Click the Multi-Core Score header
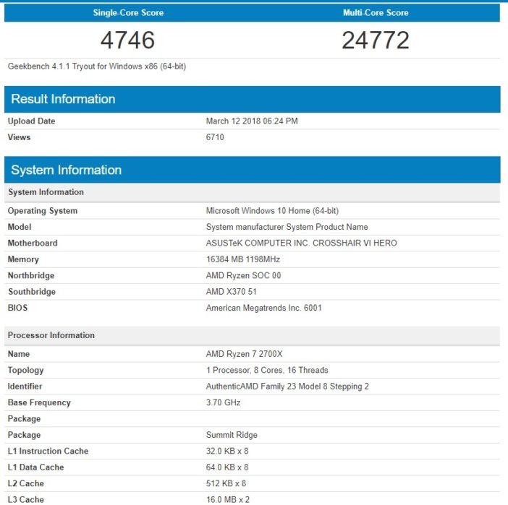Image resolution: width=508 pixels, height=505 pixels. coord(376,12)
